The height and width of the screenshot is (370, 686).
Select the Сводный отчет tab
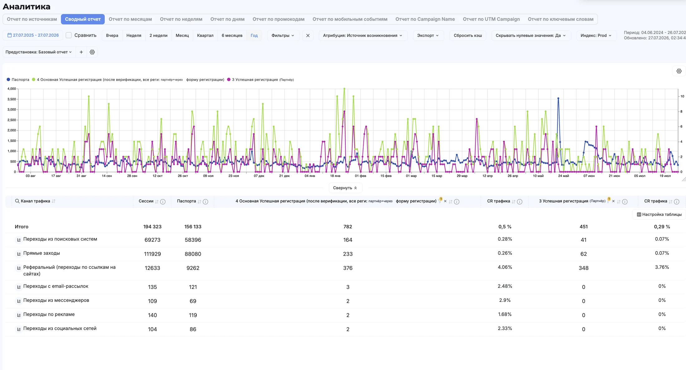[83, 19]
